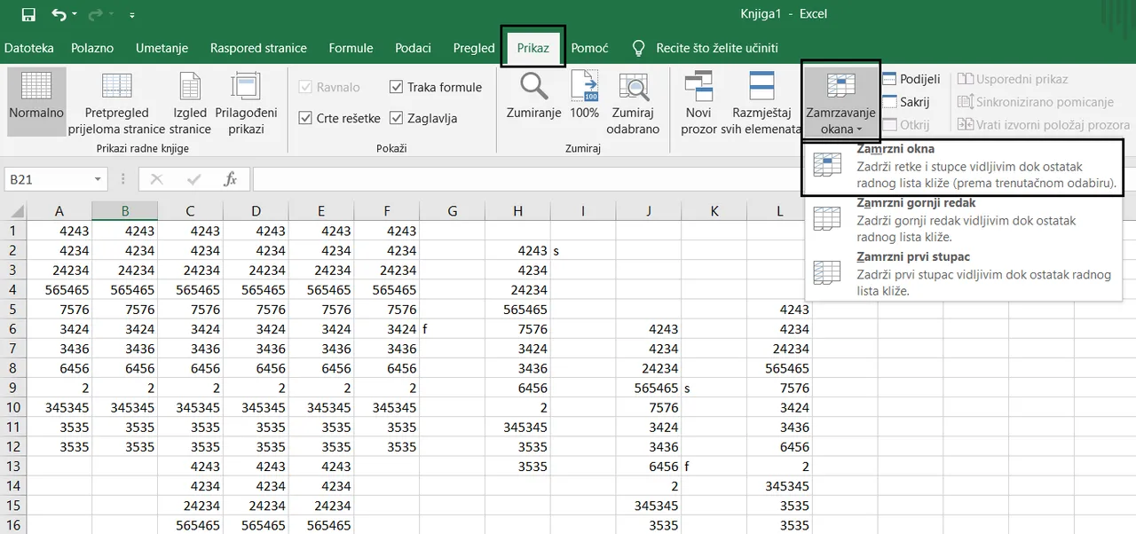Open Novi prozor
Image resolution: width=1136 pixels, height=534 pixels.
pyautogui.click(x=698, y=103)
